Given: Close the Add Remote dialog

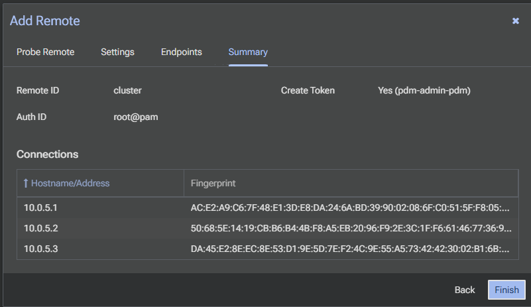Looking at the screenshot, I should (516, 21).
